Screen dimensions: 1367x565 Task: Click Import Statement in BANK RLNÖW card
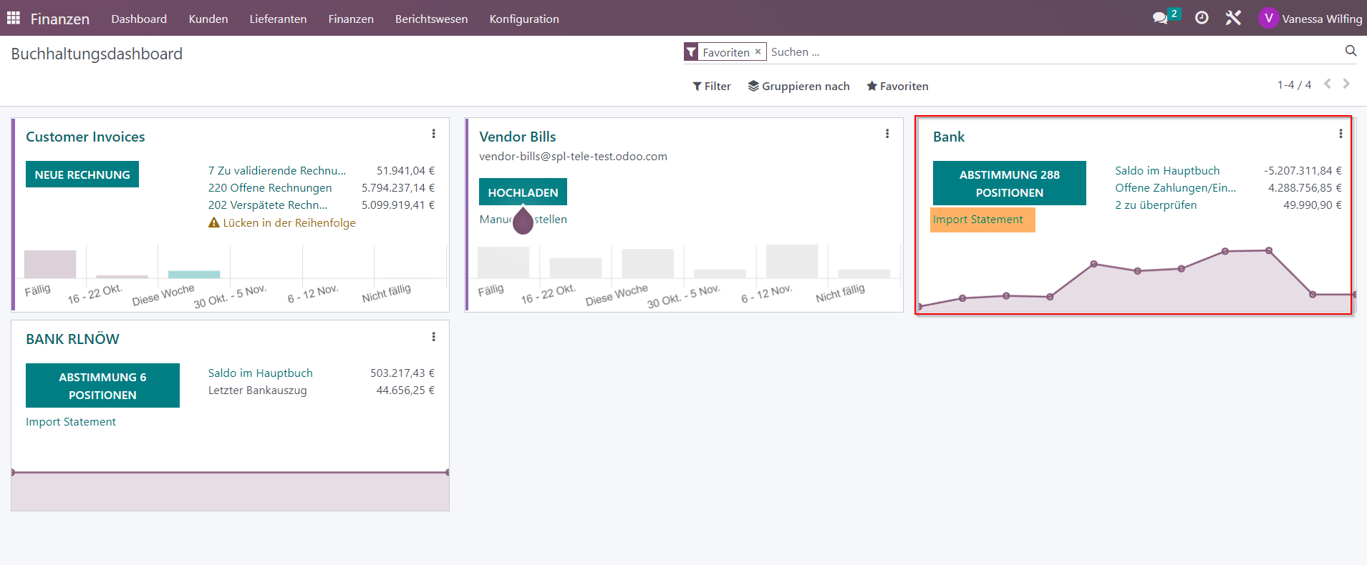pyautogui.click(x=71, y=422)
